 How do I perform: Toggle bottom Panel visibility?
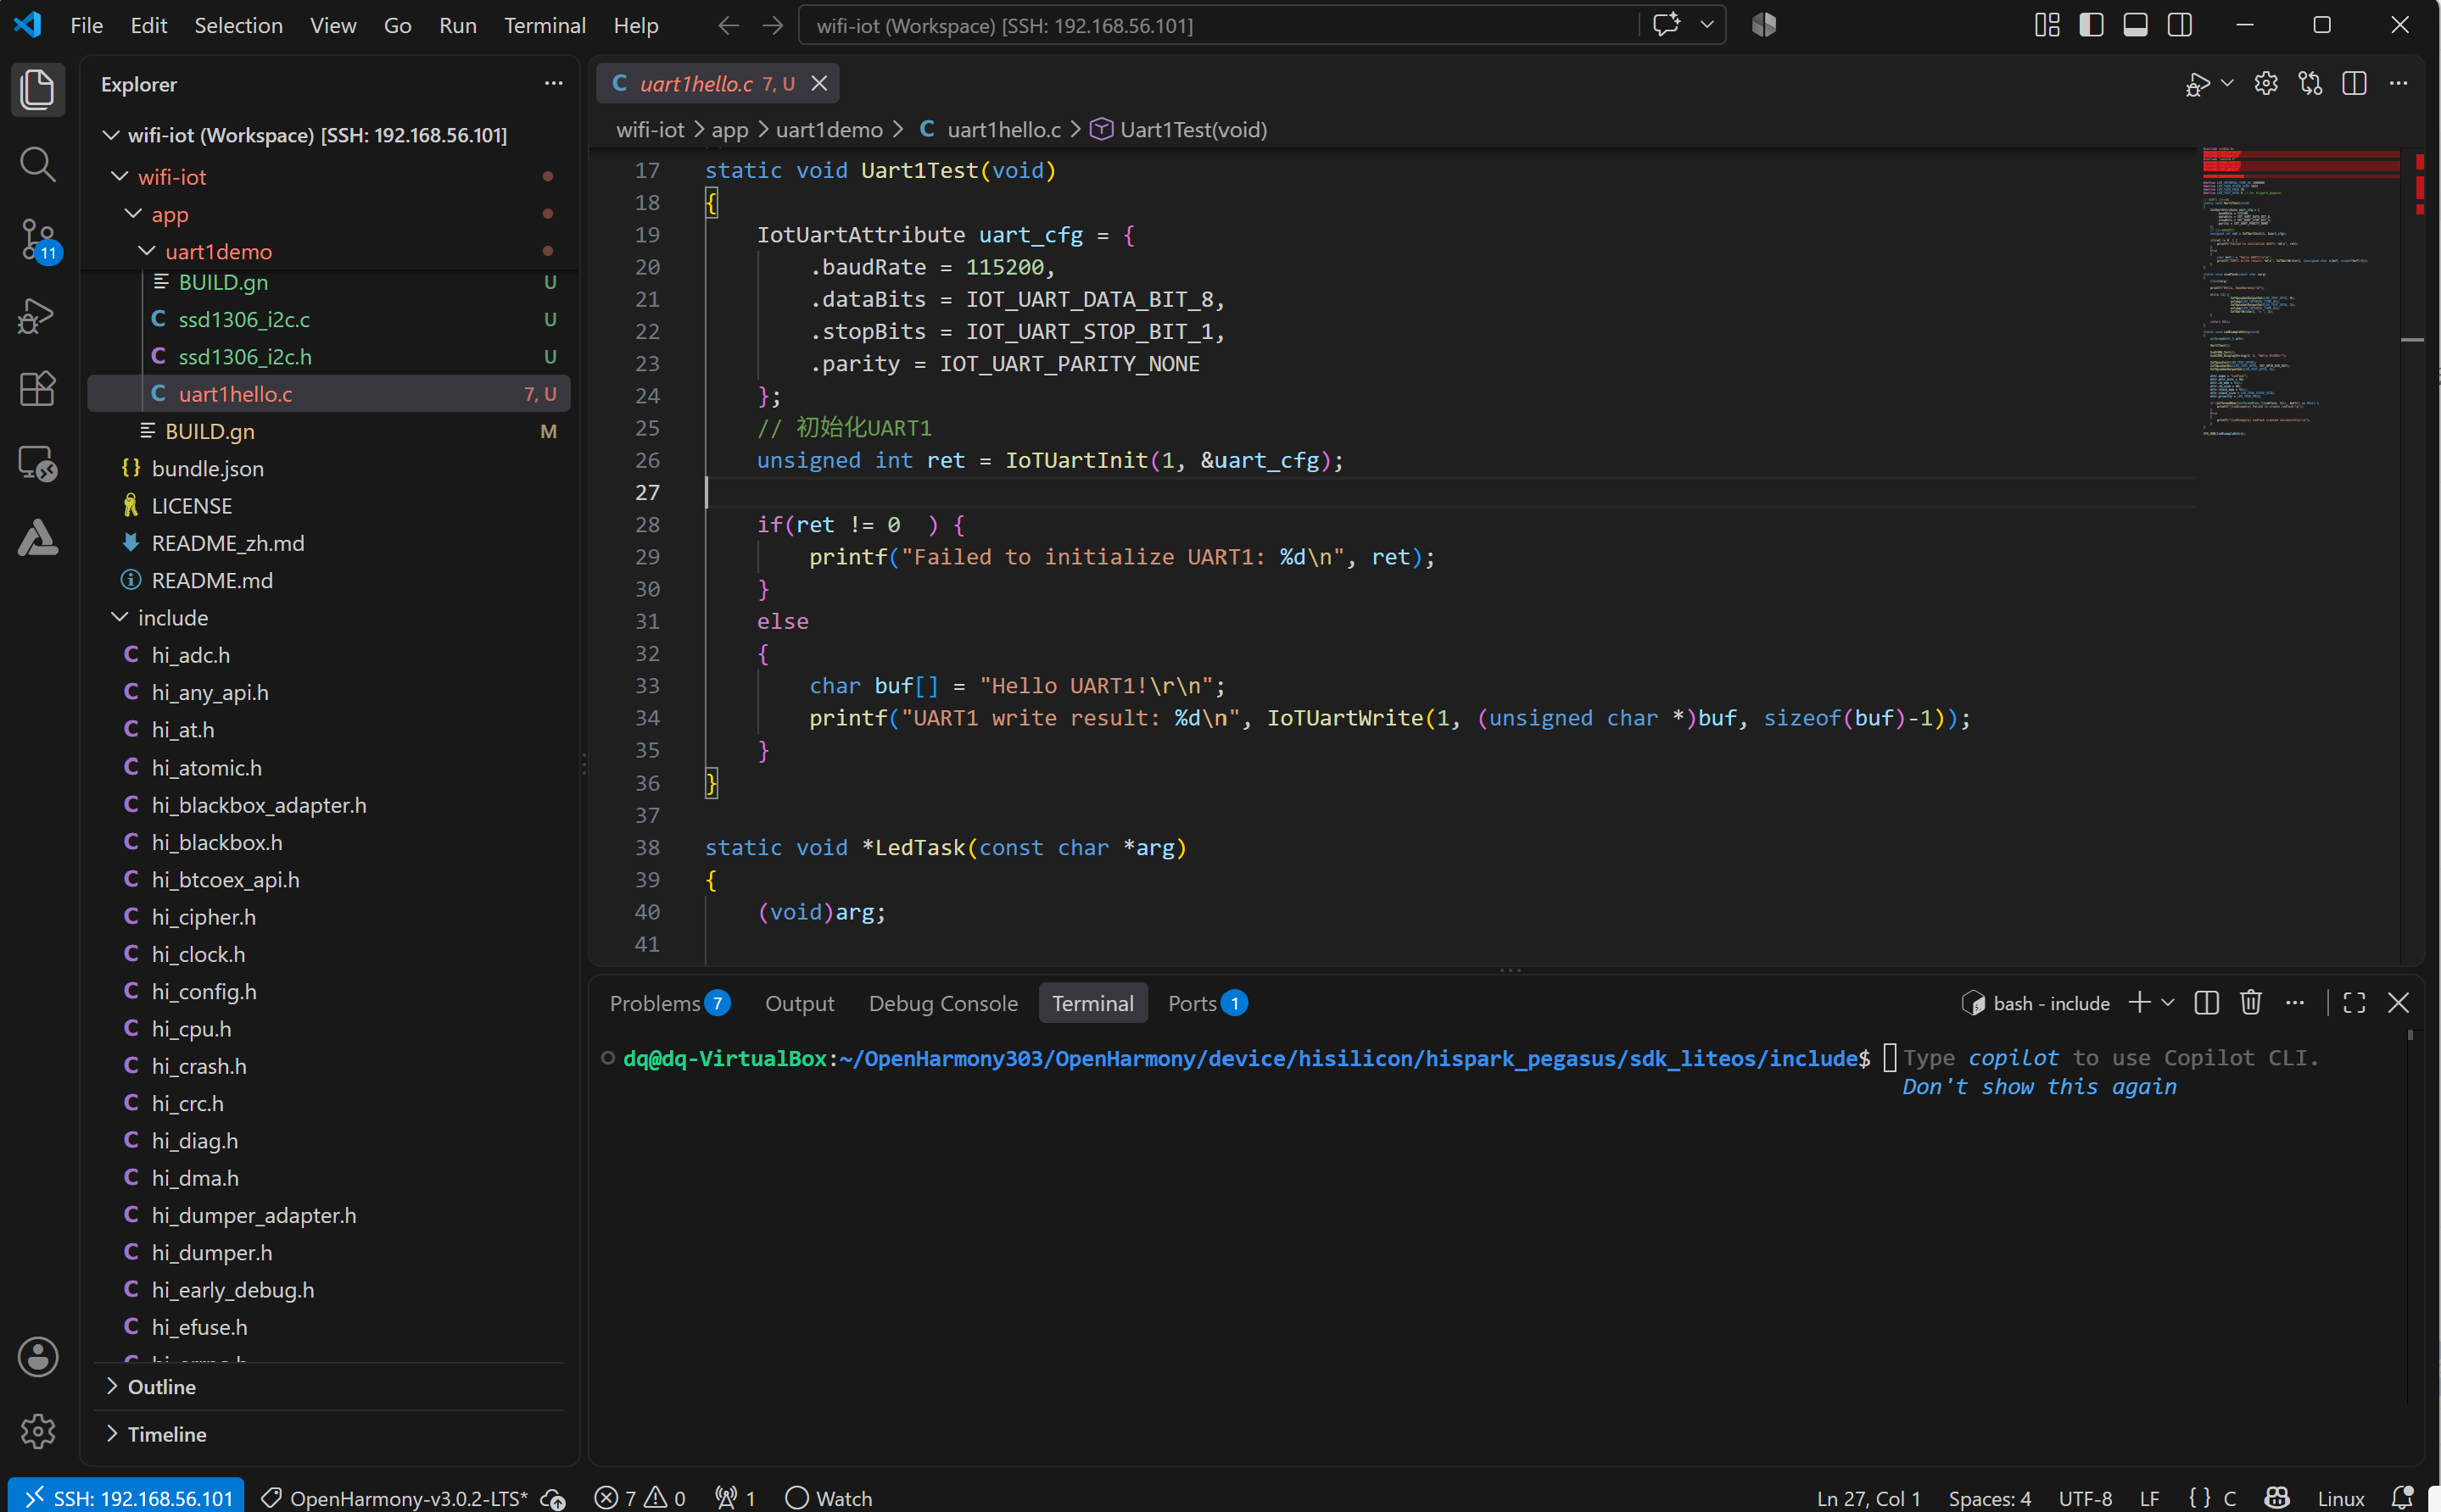click(x=2135, y=25)
